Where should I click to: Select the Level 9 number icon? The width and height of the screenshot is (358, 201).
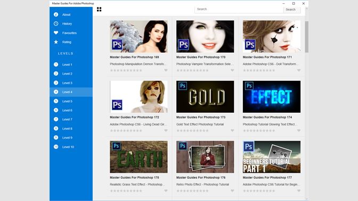coord(56,137)
